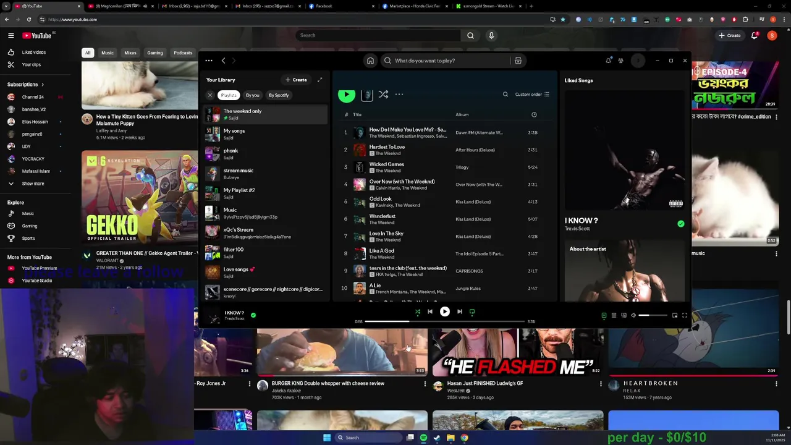The width and height of the screenshot is (791, 445).
Task: Search within the playlist tracks
Action: click(505, 95)
